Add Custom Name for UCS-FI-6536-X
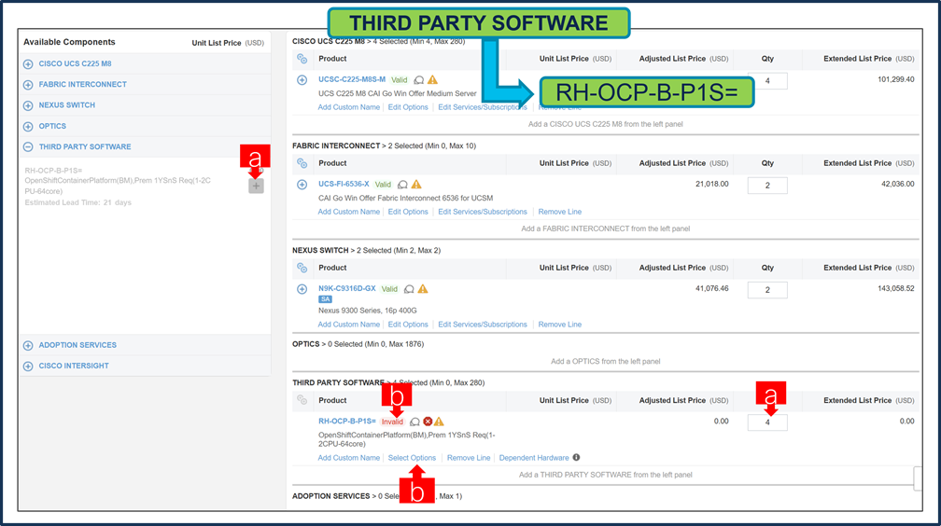941x526 pixels. [349, 212]
